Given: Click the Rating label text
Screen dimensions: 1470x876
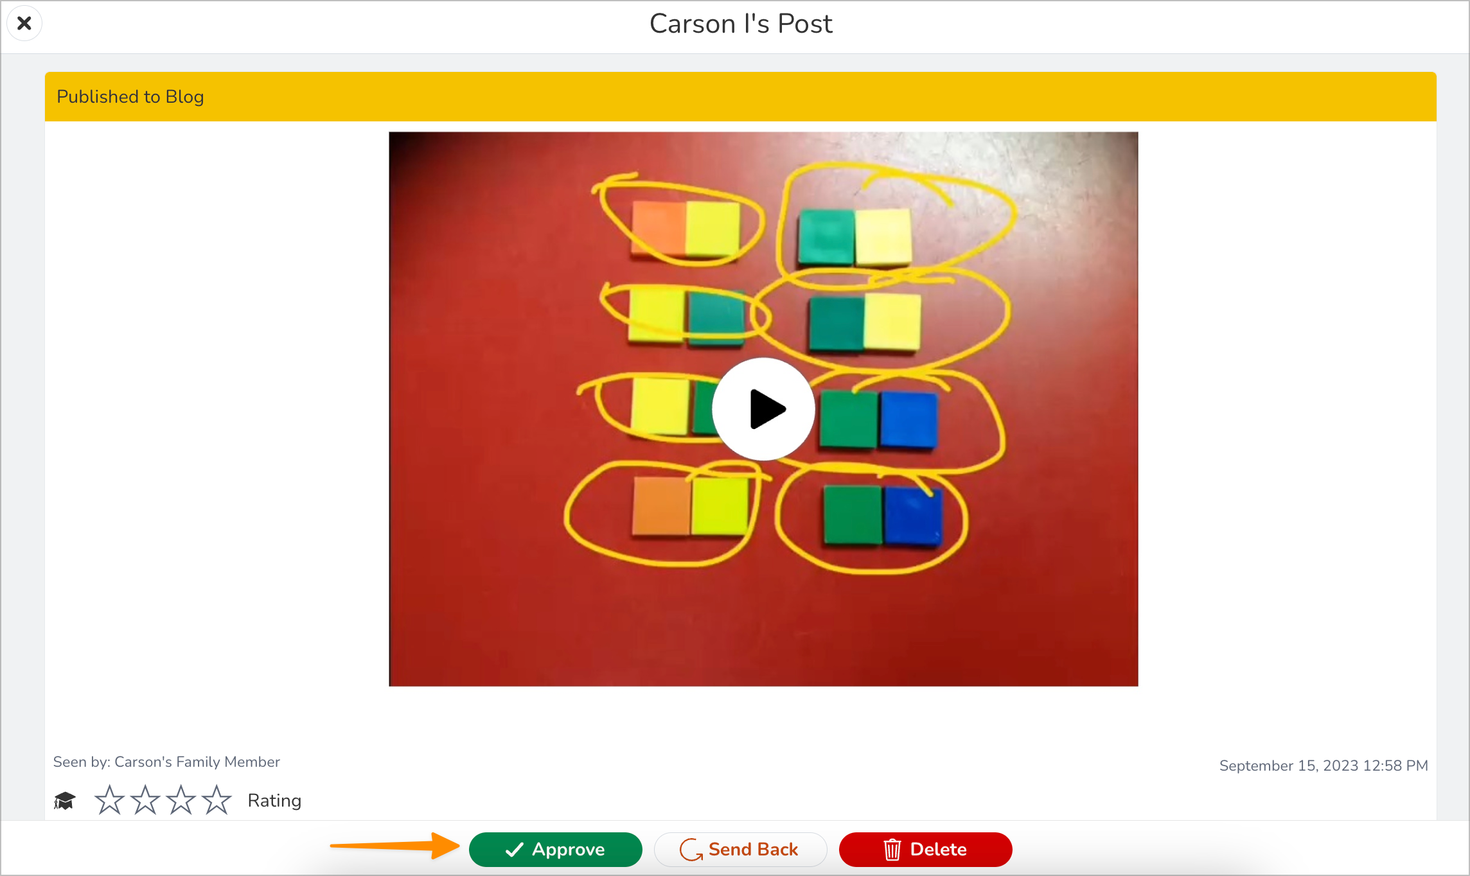Looking at the screenshot, I should pyautogui.click(x=274, y=801).
